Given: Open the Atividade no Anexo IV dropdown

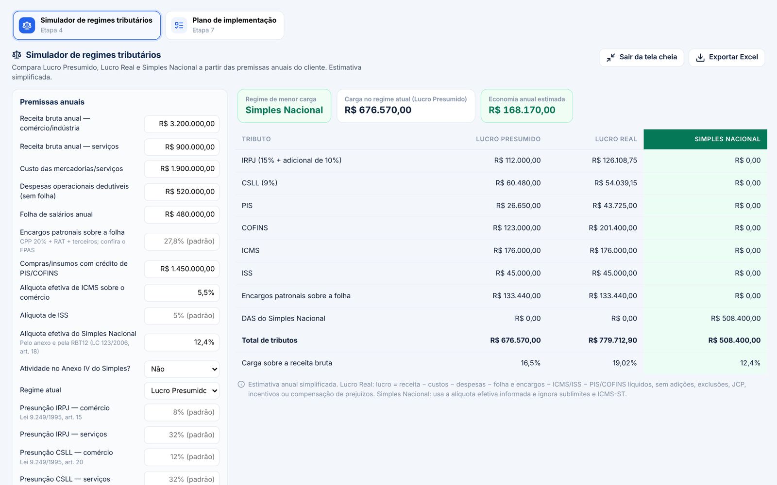Looking at the screenshot, I should pyautogui.click(x=182, y=369).
